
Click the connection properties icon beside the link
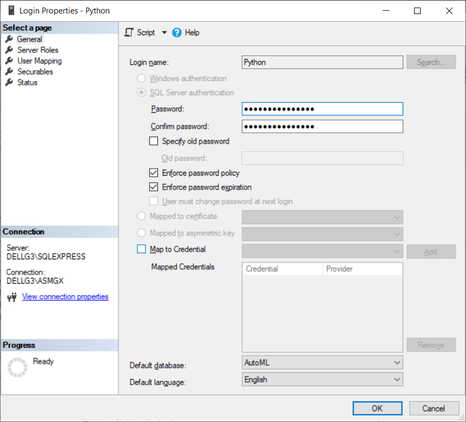coord(12,297)
